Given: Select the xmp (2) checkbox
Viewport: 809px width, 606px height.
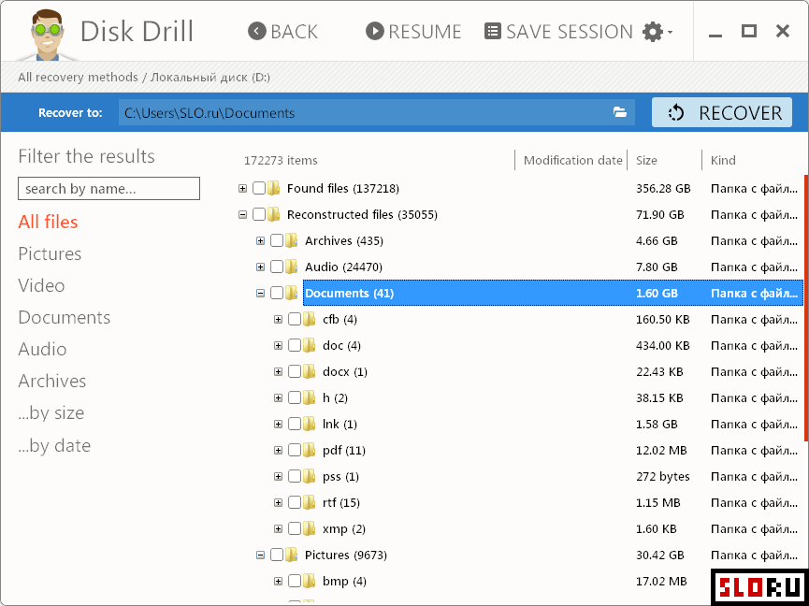Looking at the screenshot, I should [x=295, y=529].
